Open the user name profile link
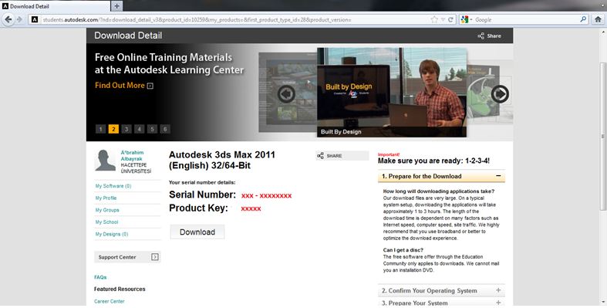This screenshot has height=308, width=607. [x=132, y=156]
